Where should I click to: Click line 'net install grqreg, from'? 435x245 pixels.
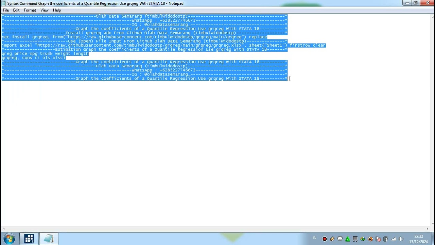tap(134, 37)
